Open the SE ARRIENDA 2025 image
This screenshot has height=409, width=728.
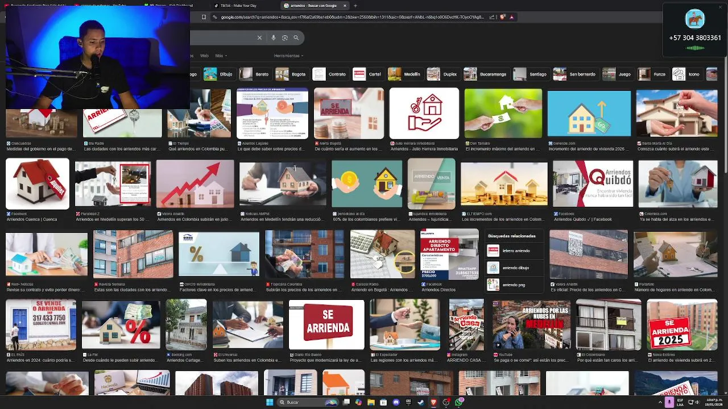[x=682, y=325]
